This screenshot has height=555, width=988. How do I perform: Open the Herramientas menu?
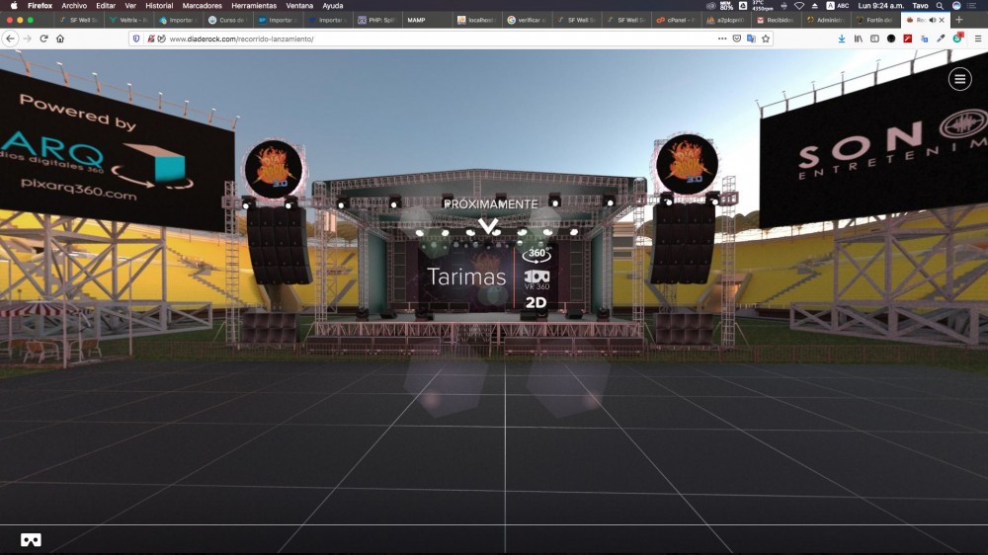coord(253,6)
